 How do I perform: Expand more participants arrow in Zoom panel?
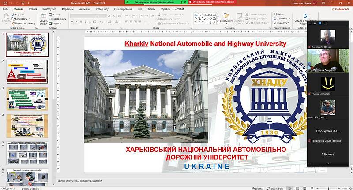(328, 164)
